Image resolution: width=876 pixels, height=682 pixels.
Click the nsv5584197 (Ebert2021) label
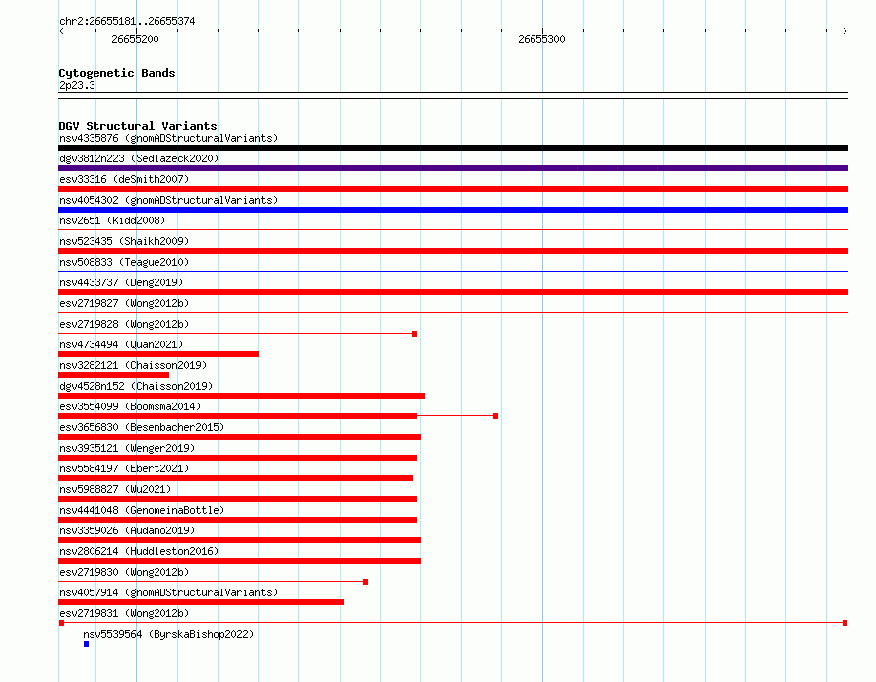pyautogui.click(x=124, y=468)
